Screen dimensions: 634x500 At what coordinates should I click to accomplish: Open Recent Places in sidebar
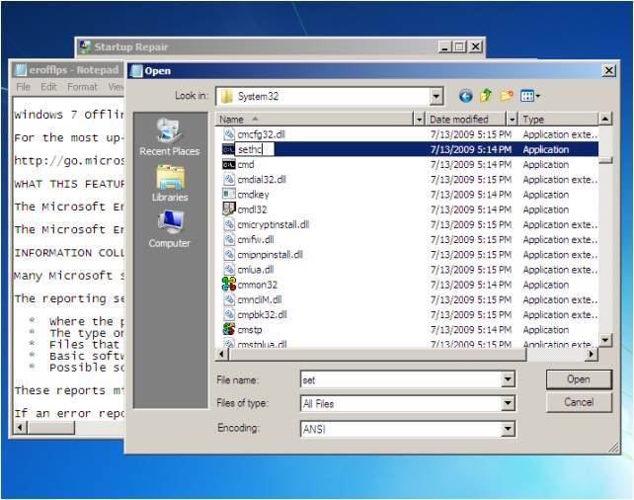[x=170, y=137]
